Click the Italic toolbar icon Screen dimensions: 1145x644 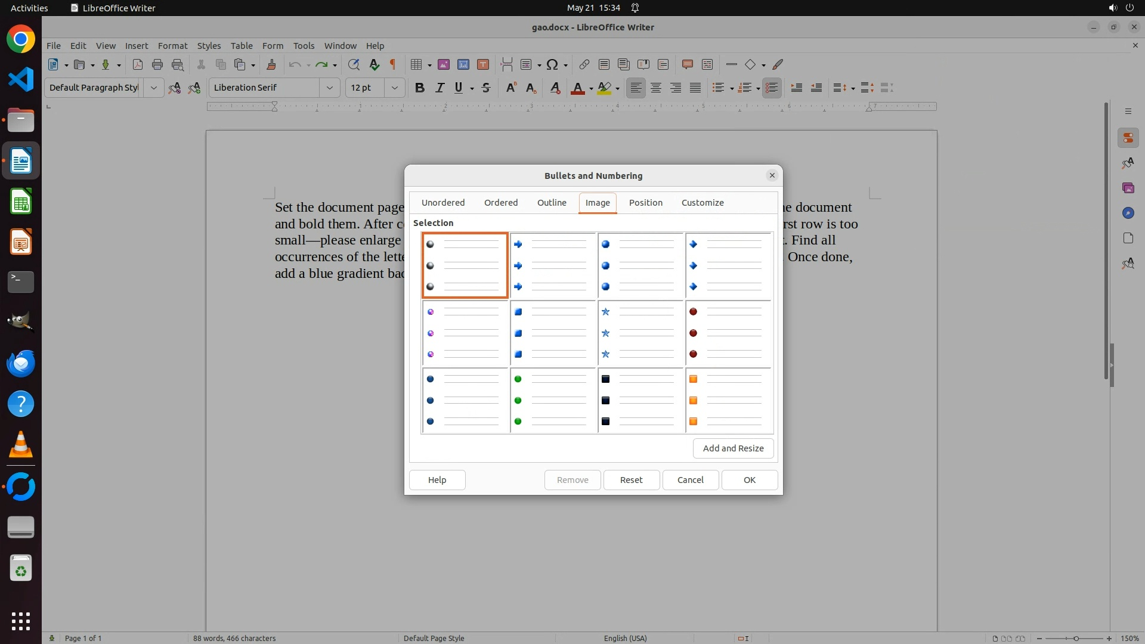click(x=440, y=88)
